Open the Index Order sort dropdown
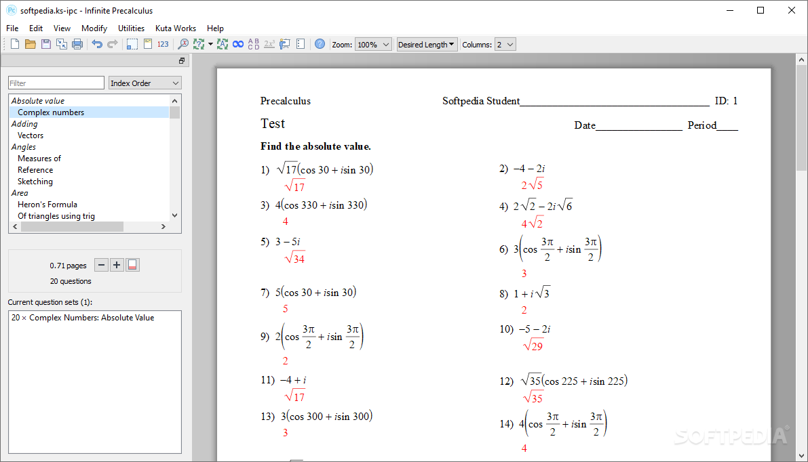808x462 pixels. pos(145,83)
